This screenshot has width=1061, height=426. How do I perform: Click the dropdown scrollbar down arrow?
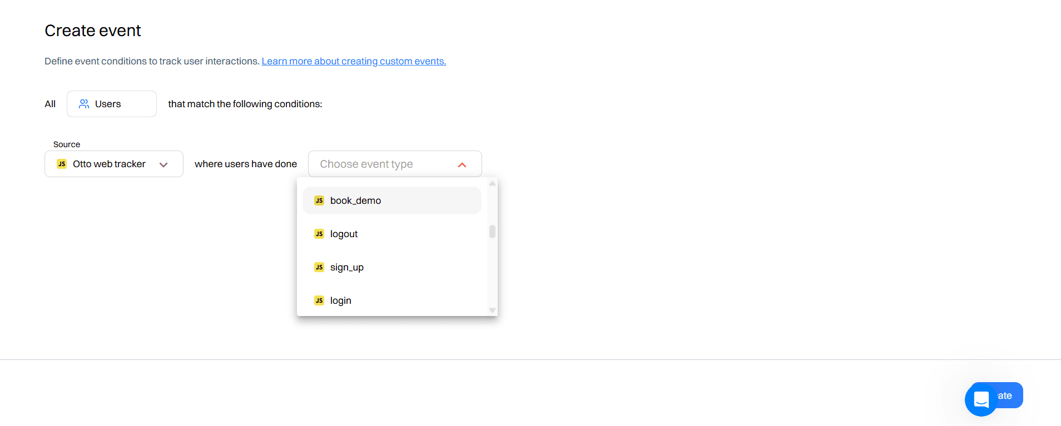click(x=492, y=310)
